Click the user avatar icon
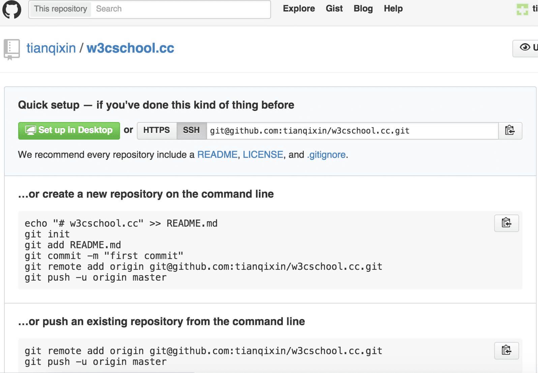 coord(522,9)
